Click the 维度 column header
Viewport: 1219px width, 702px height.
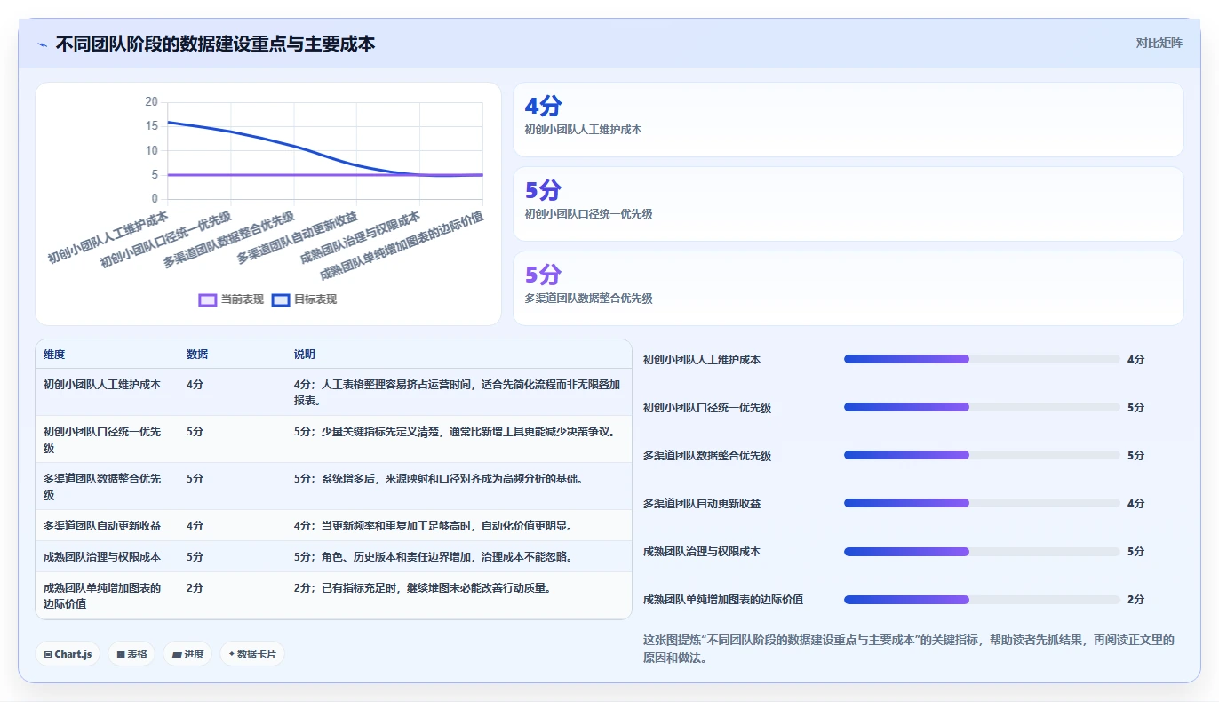pyautogui.click(x=54, y=355)
